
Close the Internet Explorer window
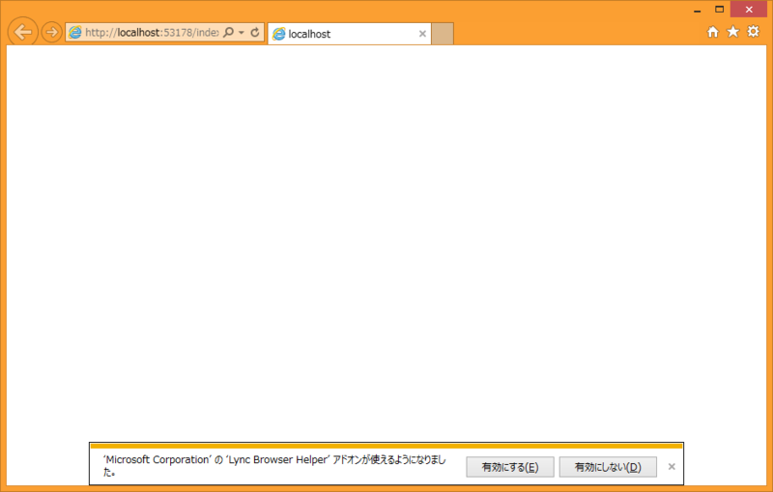coord(749,10)
